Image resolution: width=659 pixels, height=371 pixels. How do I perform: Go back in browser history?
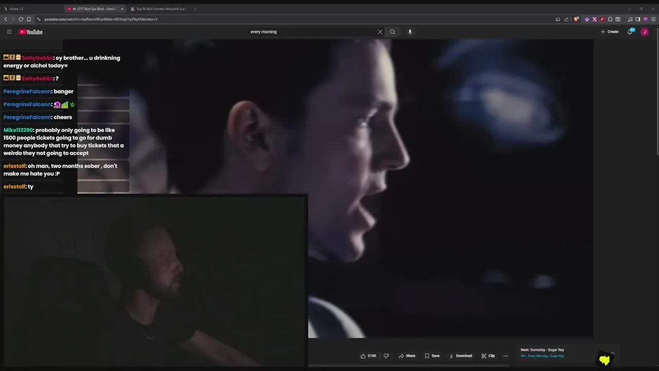(x=6, y=19)
